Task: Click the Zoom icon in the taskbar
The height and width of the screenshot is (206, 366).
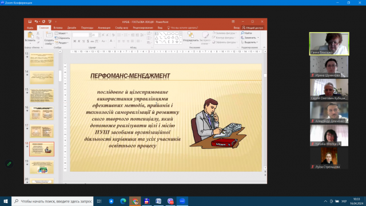Action: pos(182,201)
